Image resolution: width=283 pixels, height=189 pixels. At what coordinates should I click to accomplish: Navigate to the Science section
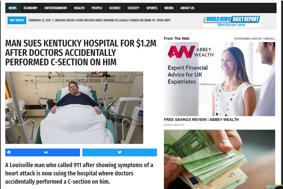115,8
